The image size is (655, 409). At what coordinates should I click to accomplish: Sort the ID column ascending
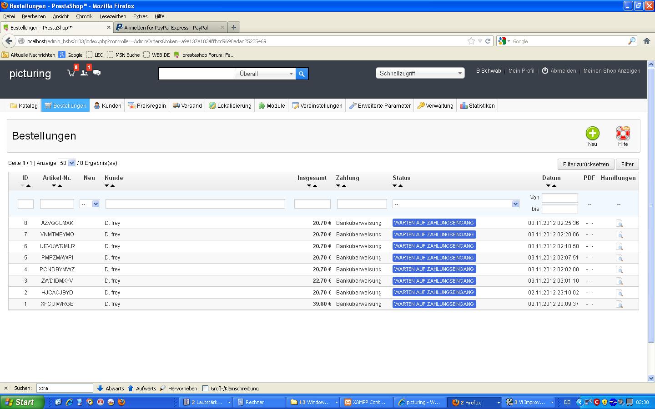pos(28,185)
